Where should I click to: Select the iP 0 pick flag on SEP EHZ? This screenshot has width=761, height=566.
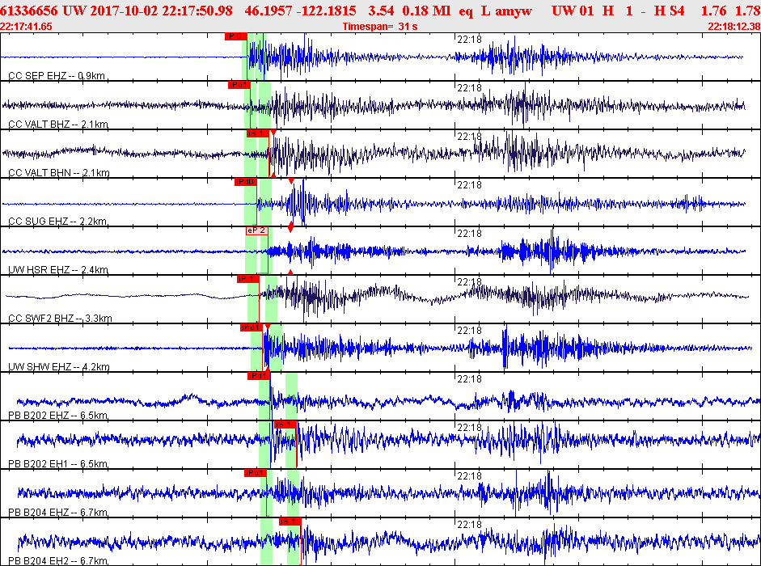236,36
